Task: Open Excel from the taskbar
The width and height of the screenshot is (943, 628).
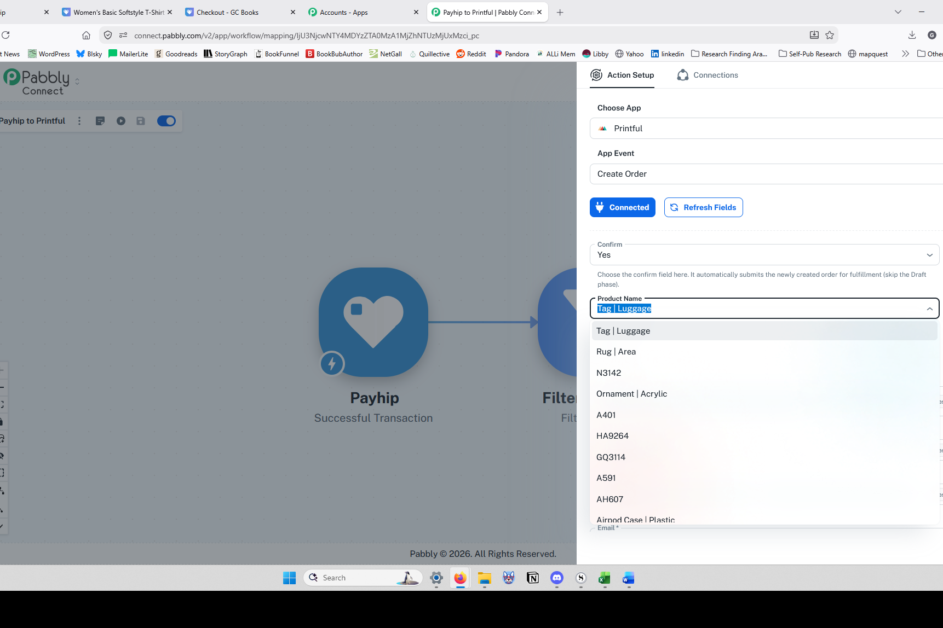Action: click(605, 578)
